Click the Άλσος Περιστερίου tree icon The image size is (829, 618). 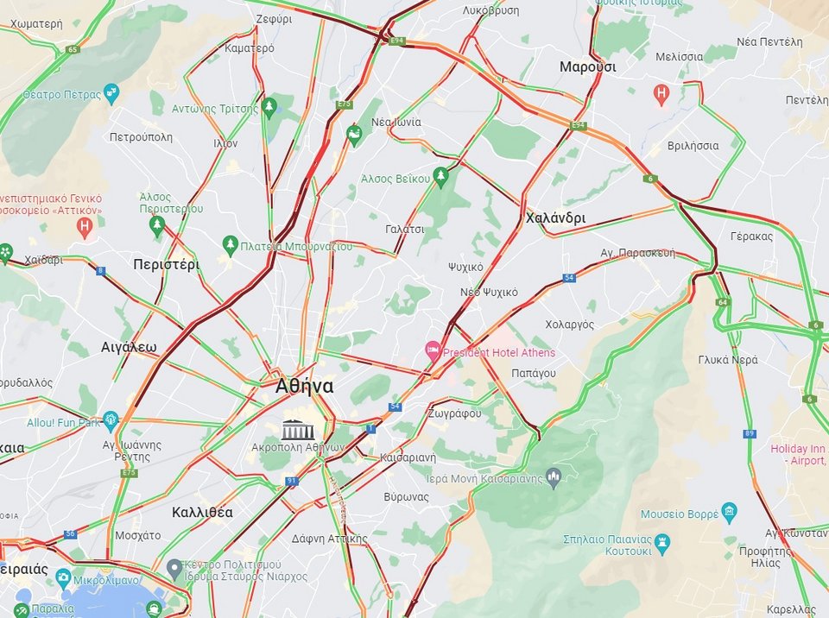(x=156, y=226)
